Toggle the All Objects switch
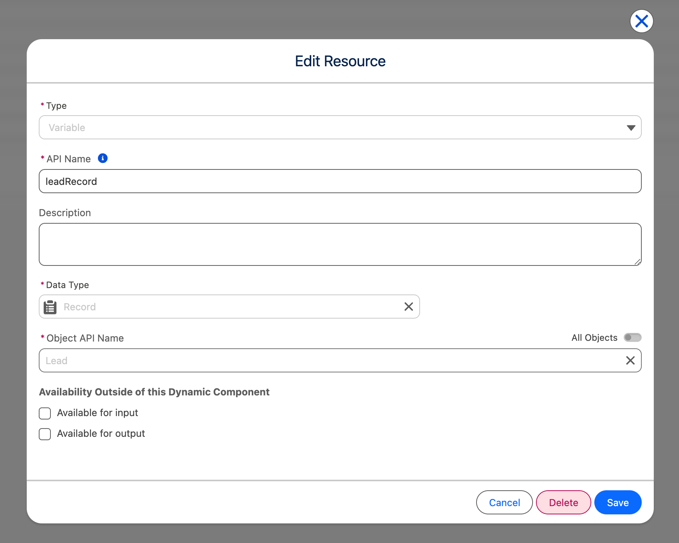The width and height of the screenshot is (679, 543). click(632, 337)
